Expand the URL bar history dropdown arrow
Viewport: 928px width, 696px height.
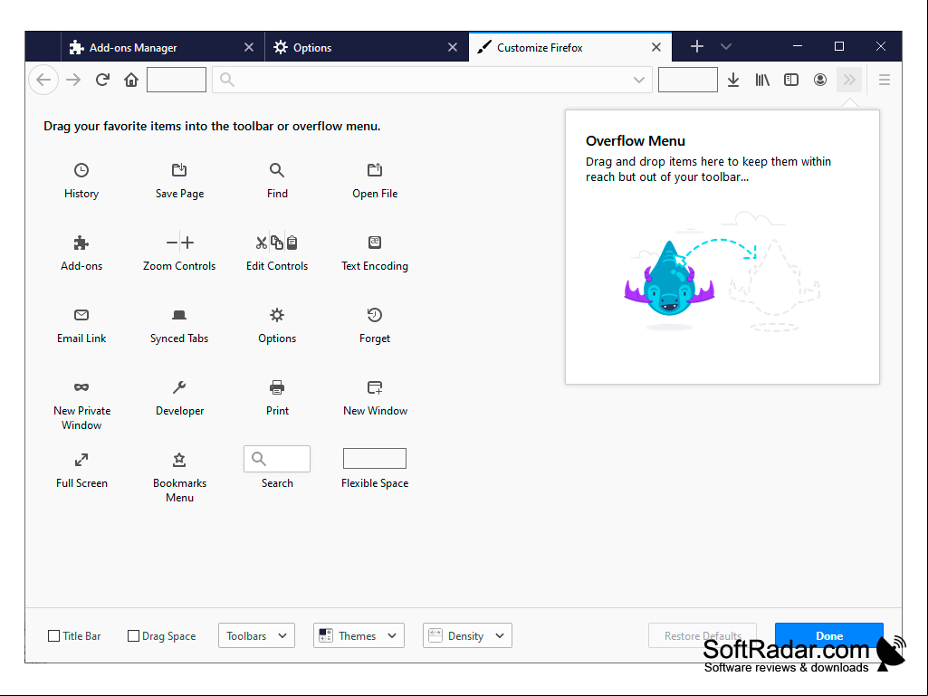(x=638, y=80)
